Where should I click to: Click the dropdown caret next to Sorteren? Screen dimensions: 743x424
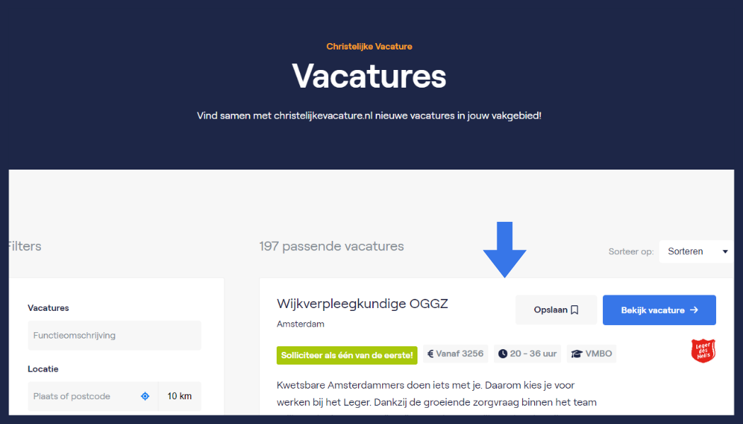tap(725, 252)
